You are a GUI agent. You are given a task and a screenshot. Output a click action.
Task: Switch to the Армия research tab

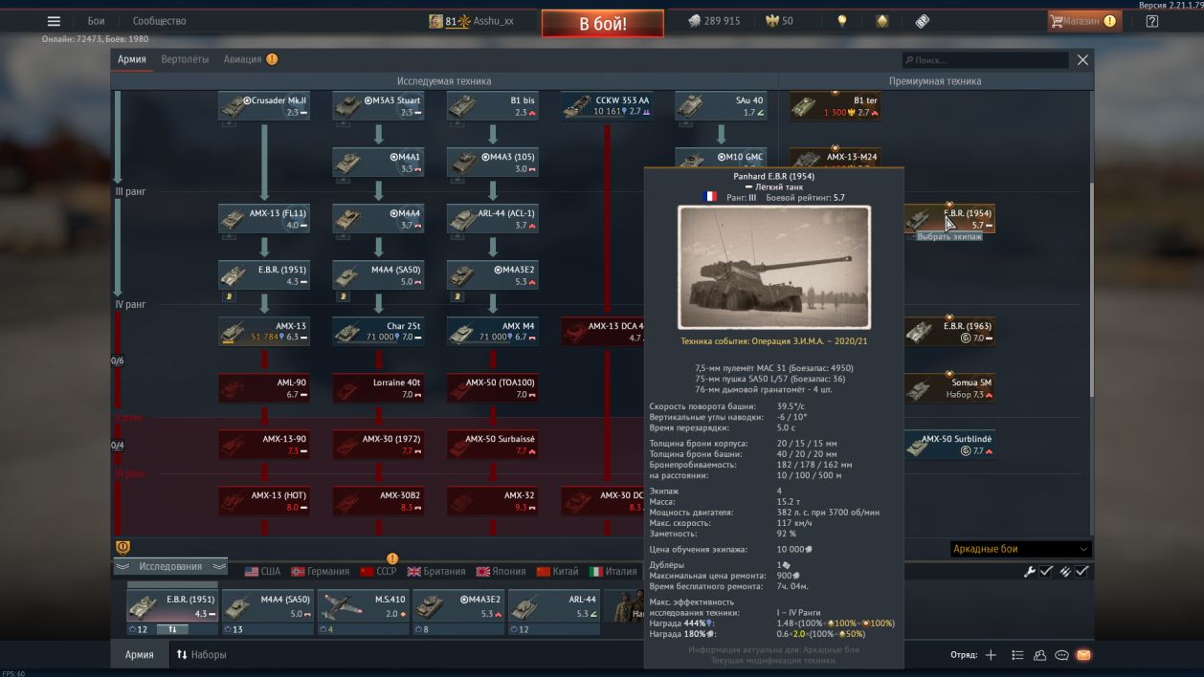[132, 59]
